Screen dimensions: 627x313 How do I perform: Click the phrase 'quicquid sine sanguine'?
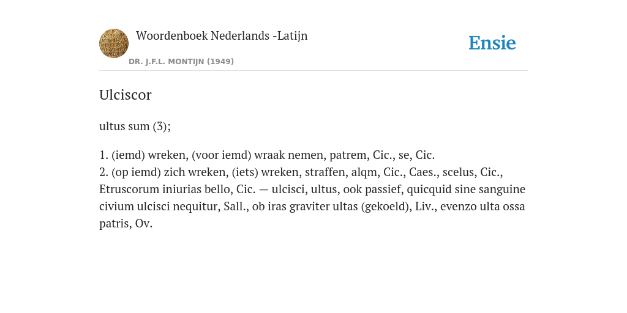click(466, 190)
